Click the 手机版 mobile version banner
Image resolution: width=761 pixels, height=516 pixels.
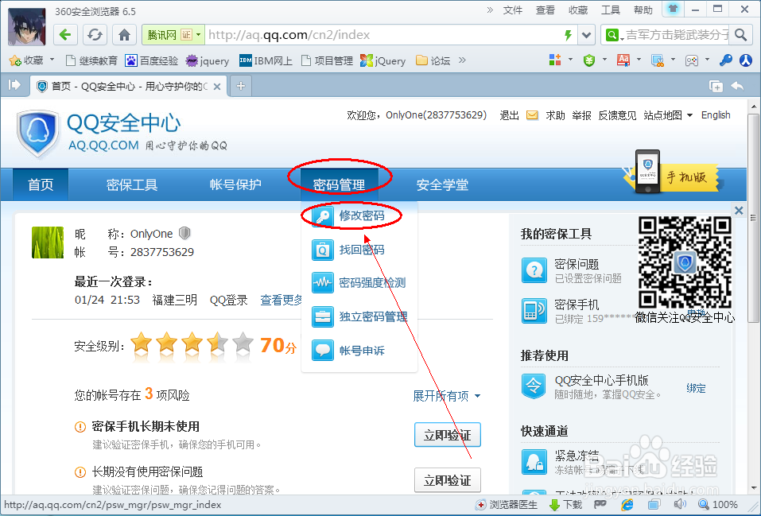672,174
